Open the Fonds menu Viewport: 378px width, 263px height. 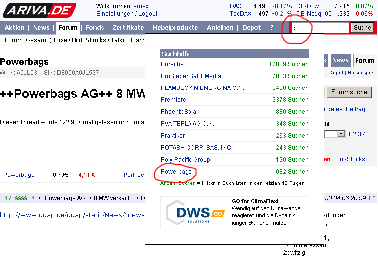click(x=95, y=28)
